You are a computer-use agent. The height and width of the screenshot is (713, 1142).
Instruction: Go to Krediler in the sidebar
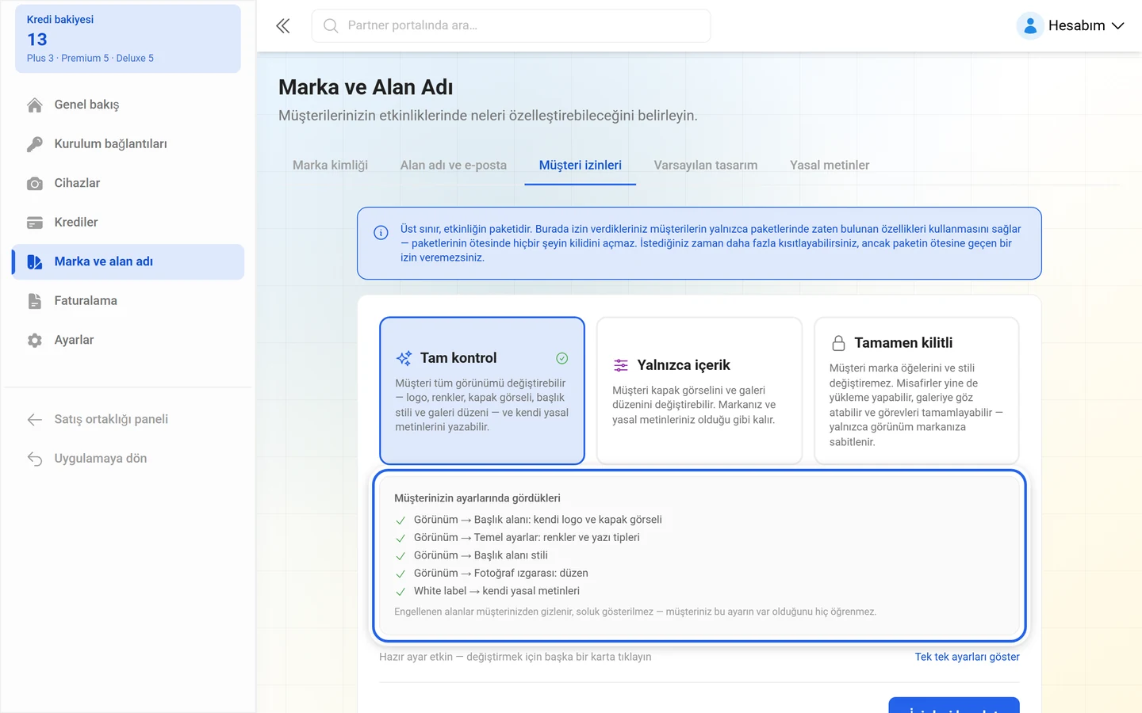(128, 223)
